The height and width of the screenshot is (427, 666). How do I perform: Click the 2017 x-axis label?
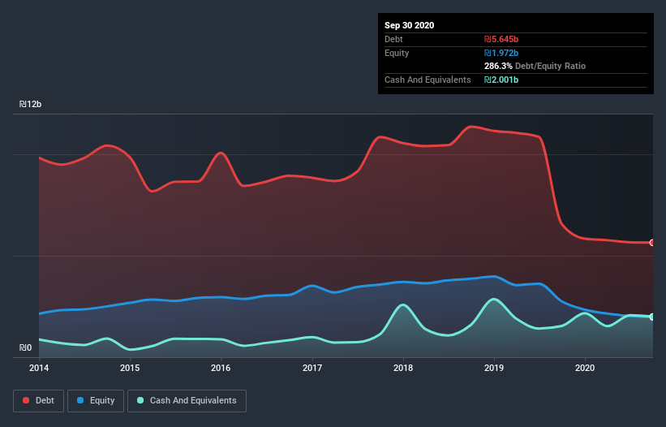pos(312,368)
